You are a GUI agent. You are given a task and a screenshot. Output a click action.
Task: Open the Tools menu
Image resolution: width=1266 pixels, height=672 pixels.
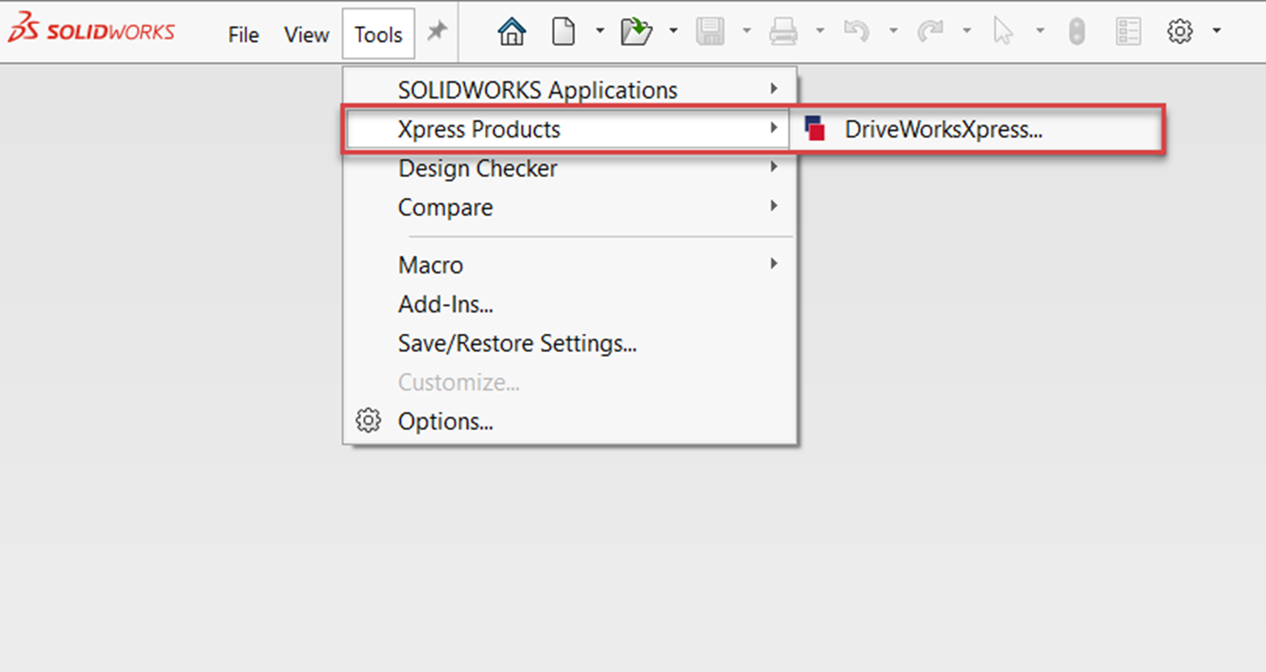pos(378,34)
